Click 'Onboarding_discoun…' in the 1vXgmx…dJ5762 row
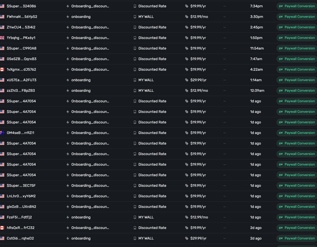This screenshot has width=317, height=247. click(x=90, y=69)
